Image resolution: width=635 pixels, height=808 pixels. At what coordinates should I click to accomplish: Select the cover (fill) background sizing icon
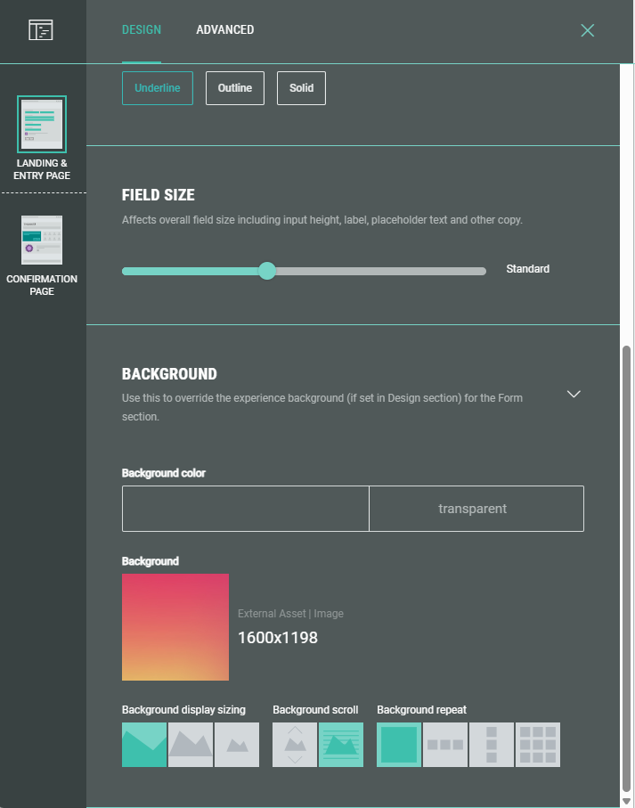[x=144, y=745]
